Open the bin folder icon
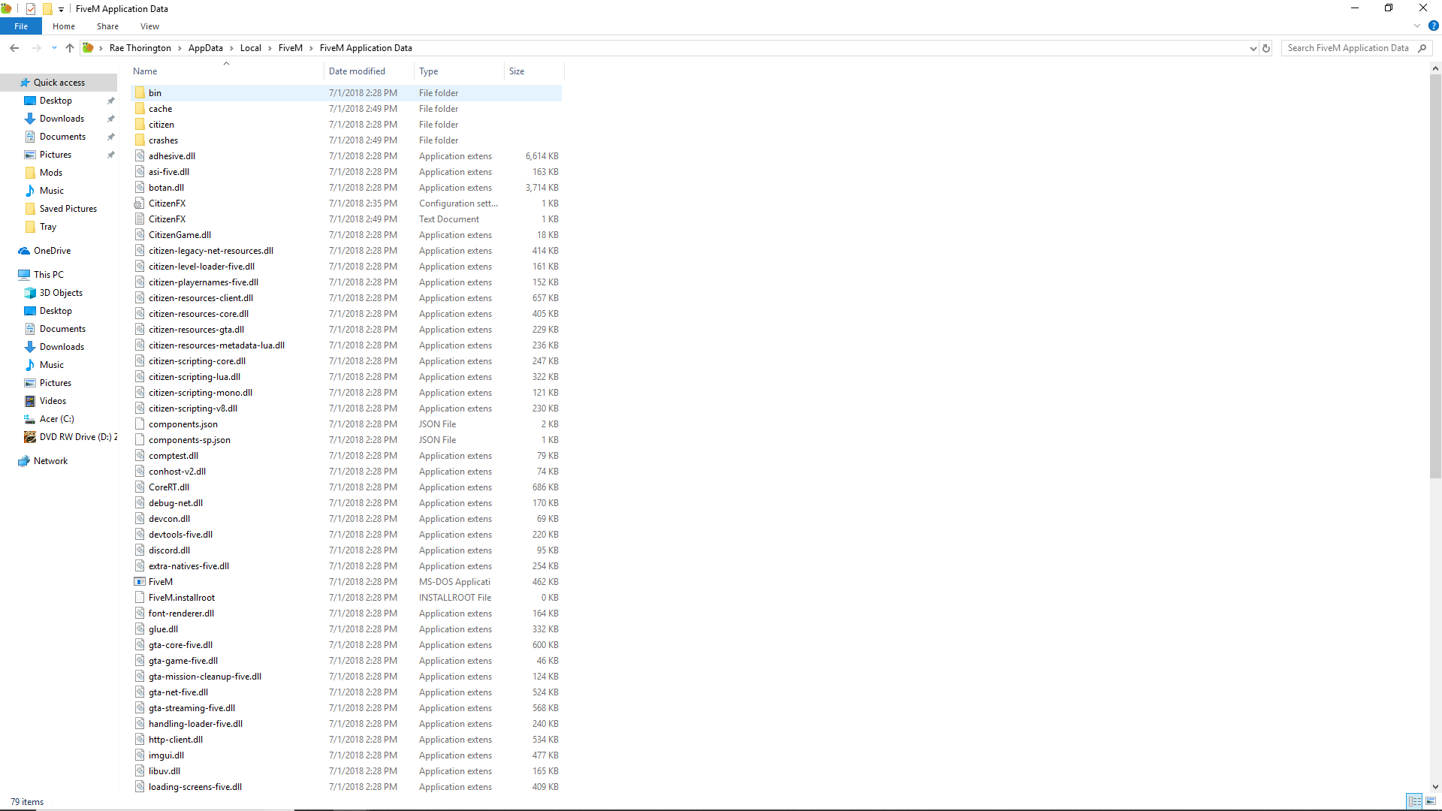Viewport: 1442px width, 811px height. (x=140, y=93)
